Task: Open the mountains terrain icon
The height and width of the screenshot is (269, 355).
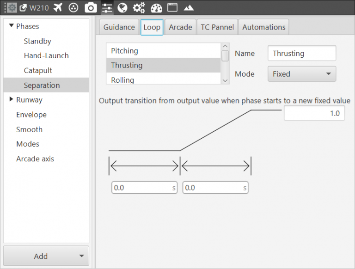Action: [189, 8]
